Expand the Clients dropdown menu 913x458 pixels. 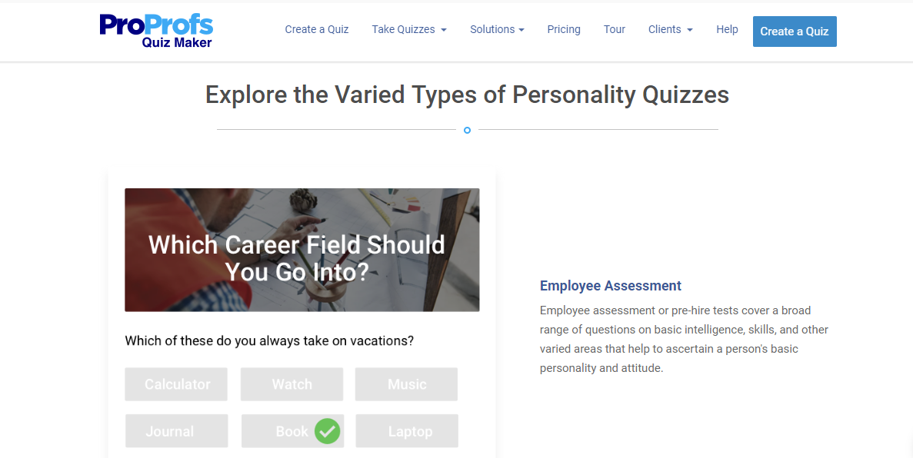(670, 30)
